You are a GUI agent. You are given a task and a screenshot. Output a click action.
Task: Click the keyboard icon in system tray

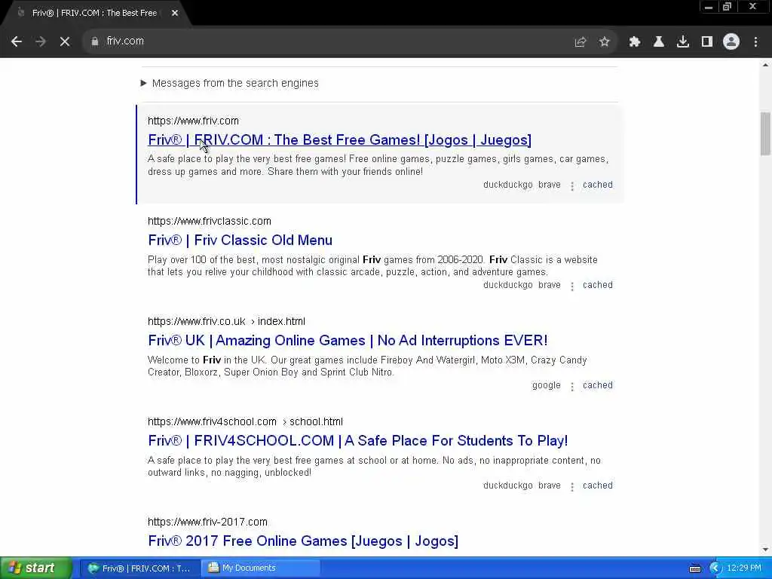point(694,568)
